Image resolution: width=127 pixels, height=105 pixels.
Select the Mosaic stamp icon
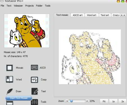(9, 68)
